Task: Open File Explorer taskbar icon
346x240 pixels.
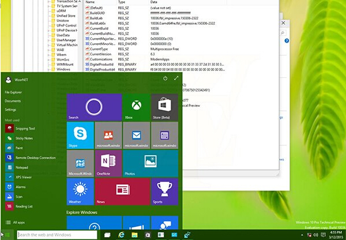Action: click(134, 235)
